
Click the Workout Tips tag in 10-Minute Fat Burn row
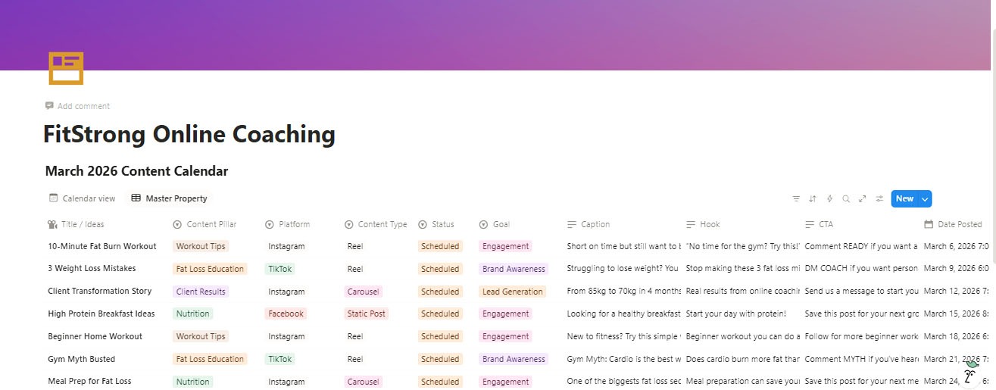point(201,246)
